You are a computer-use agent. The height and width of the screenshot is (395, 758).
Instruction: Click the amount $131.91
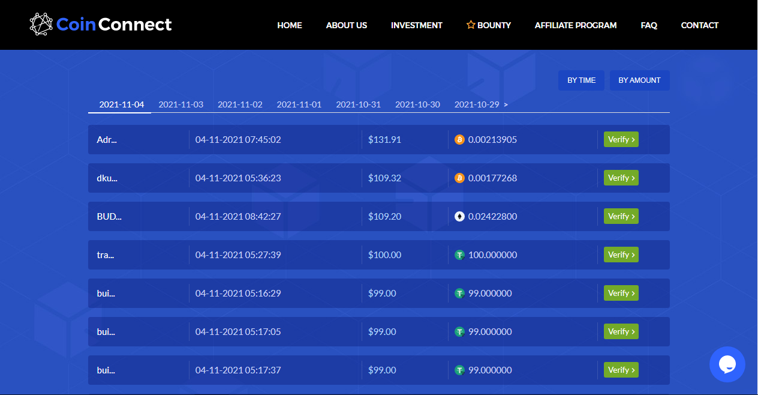point(385,139)
